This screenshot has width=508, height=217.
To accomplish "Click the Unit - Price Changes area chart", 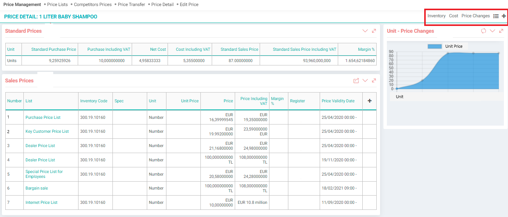I will pos(448,71).
